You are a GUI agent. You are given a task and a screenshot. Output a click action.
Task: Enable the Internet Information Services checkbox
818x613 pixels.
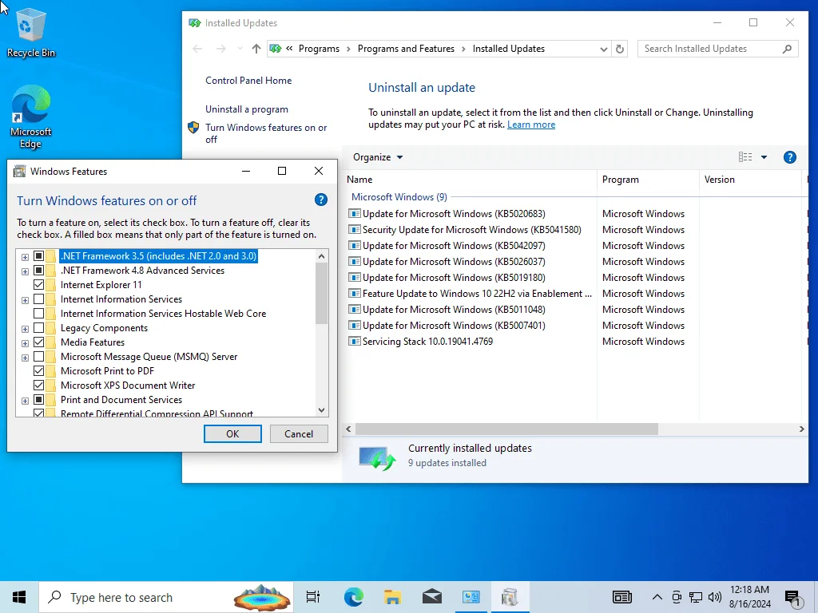coord(38,299)
